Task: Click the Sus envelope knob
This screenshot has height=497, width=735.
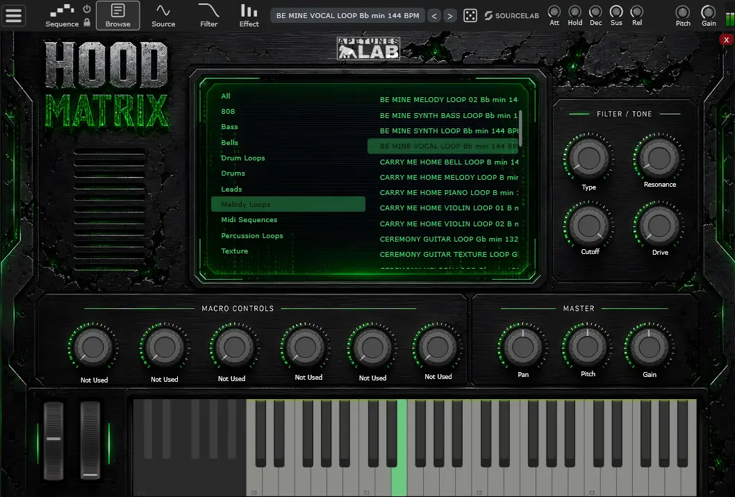Action: coord(616,11)
